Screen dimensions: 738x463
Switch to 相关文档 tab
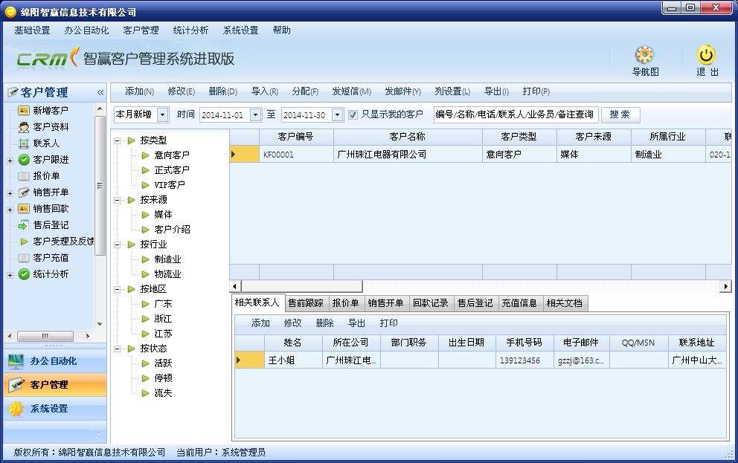(x=565, y=303)
